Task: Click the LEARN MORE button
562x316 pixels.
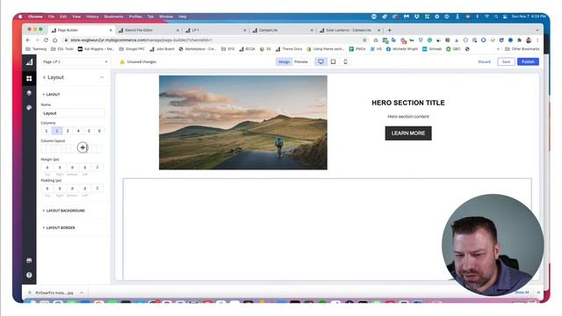Action: (x=408, y=133)
